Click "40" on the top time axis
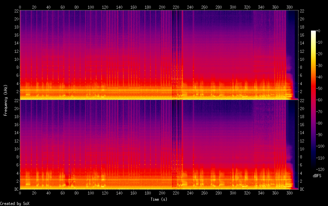 click(48, 7)
